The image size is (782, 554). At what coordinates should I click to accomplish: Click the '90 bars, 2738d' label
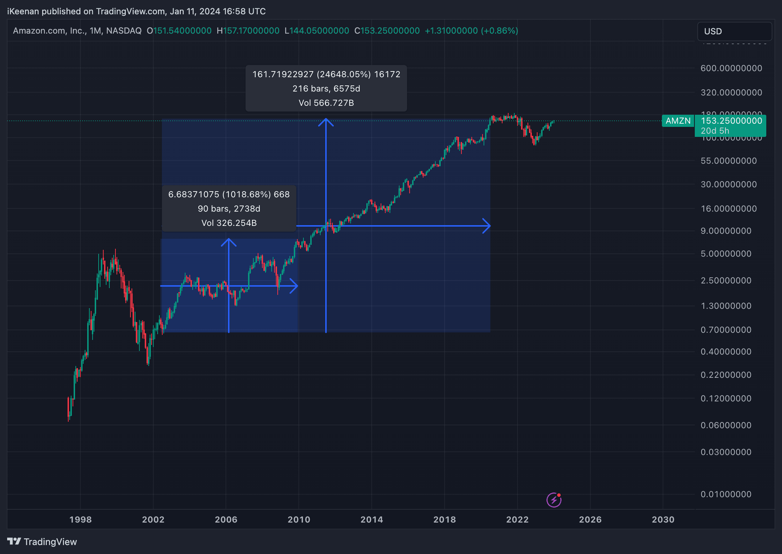(229, 209)
